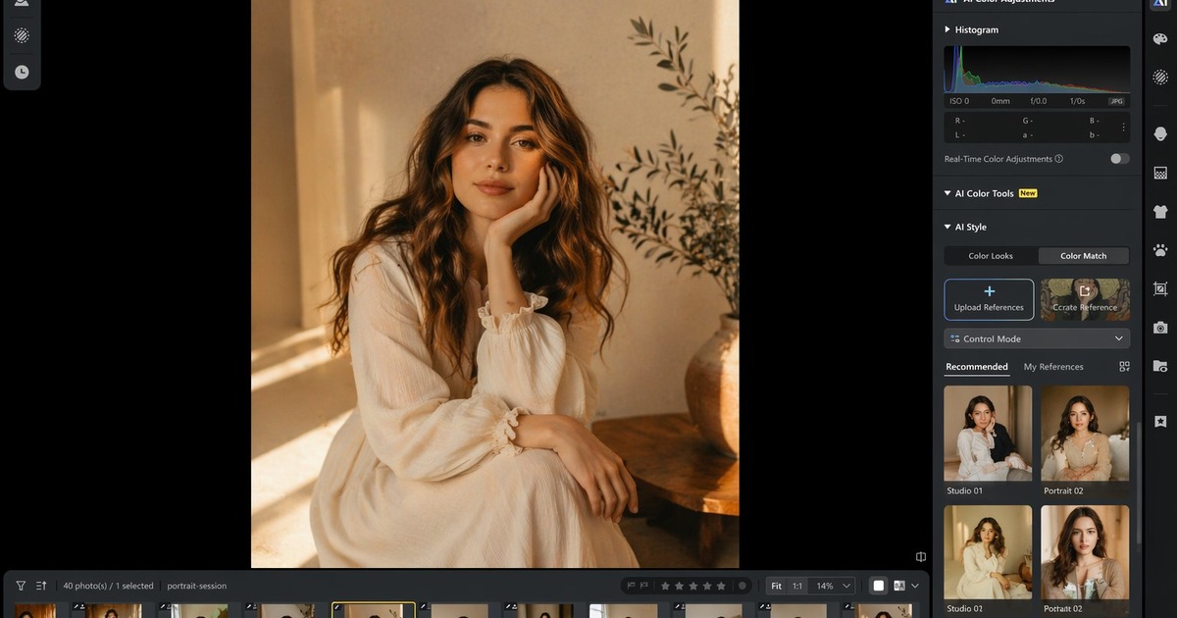Open the paw print pet tool icon
The width and height of the screenshot is (1177, 618).
point(1160,250)
